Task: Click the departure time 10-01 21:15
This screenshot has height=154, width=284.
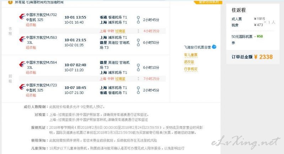Action: pyautogui.click(x=75, y=40)
